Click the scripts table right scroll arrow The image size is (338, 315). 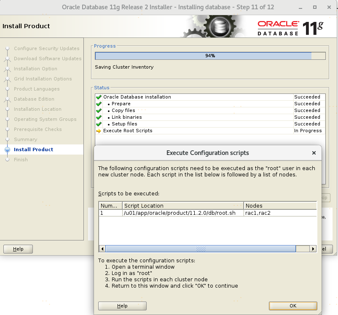[x=313, y=249]
